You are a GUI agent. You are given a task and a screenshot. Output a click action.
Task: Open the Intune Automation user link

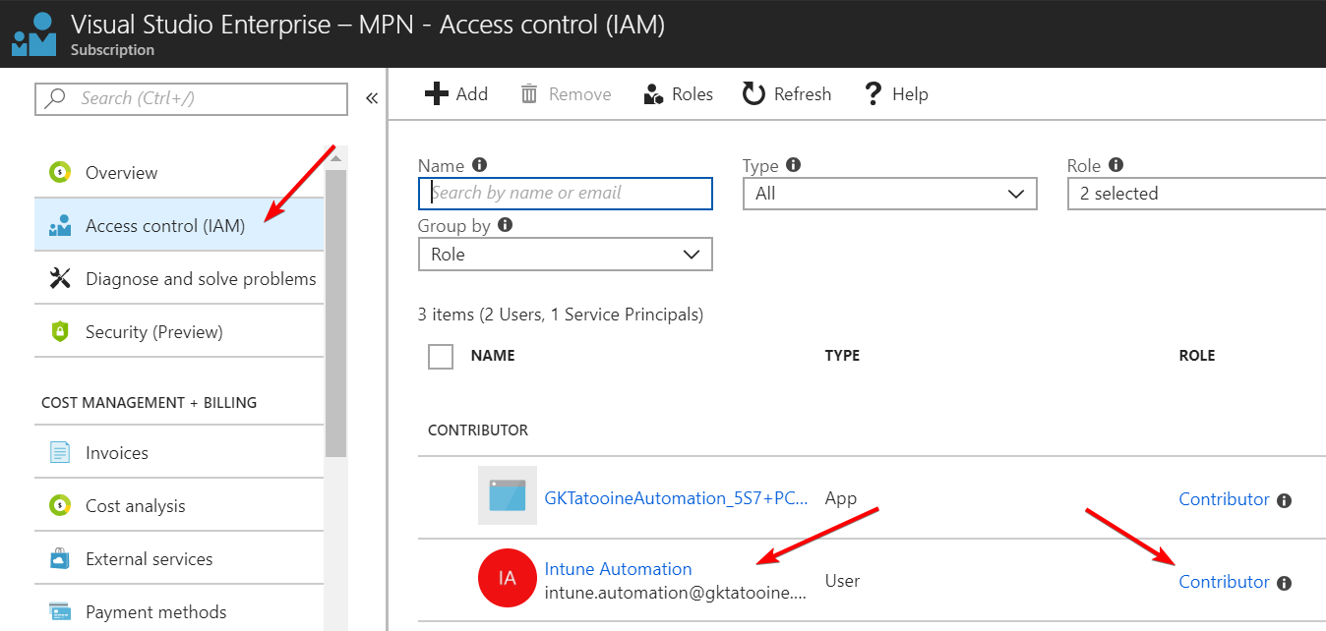(x=618, y=568)
